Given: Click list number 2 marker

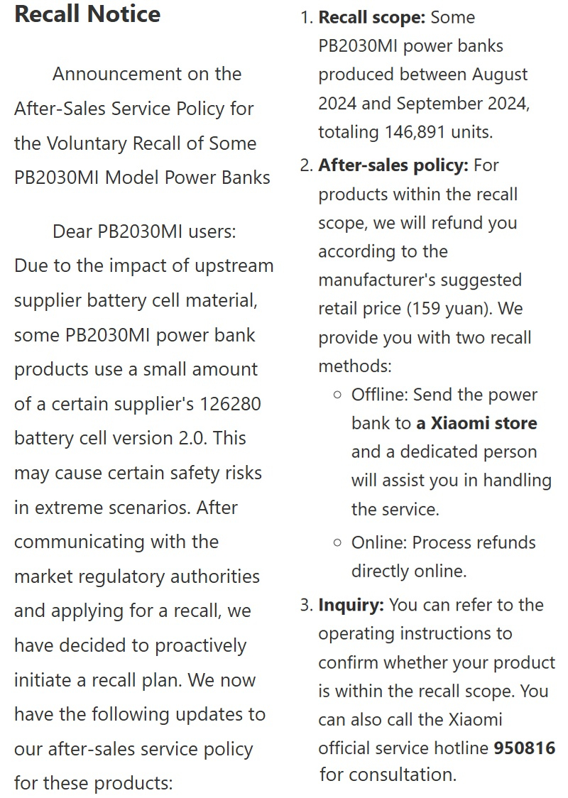Looking at the screenshot, I should [x=307, y=165].
